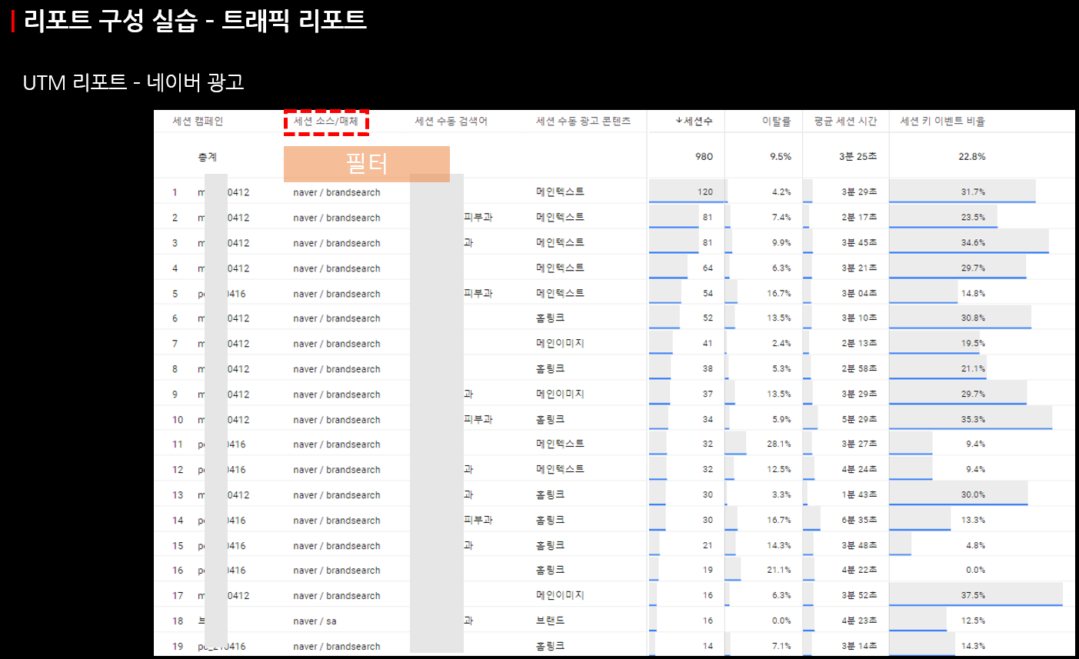This screenshot has height=659, width=1079.
Task: Click 메인이미지 ad content in row 7
Action: 559,343
